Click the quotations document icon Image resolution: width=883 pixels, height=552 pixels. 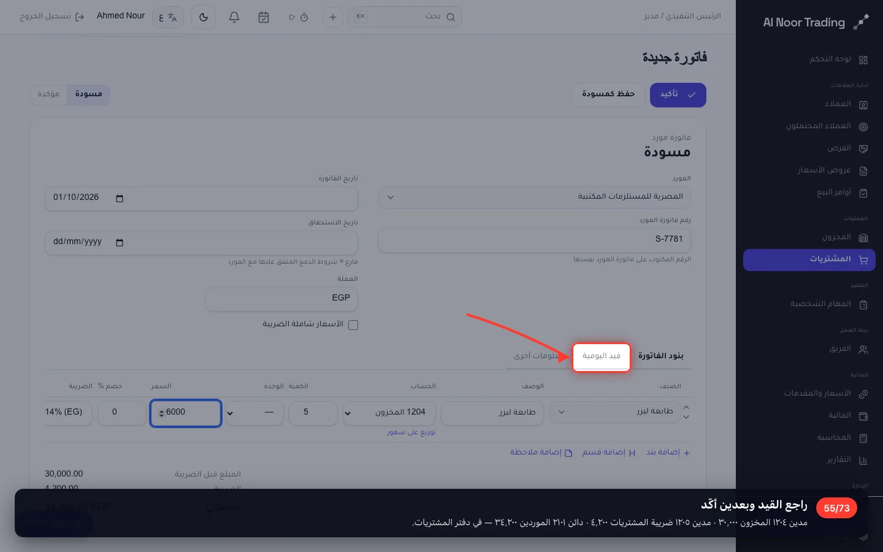[x=863, y=171]
